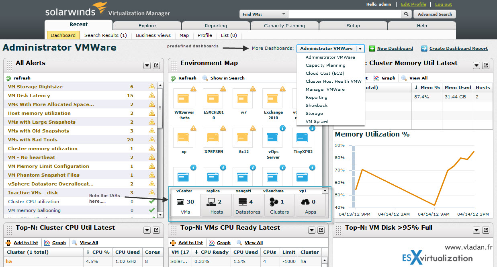This screenshot has width=497, height=267.
Task: Click the All Alerts scrollbar down arrow
Action: pos(160,215)
